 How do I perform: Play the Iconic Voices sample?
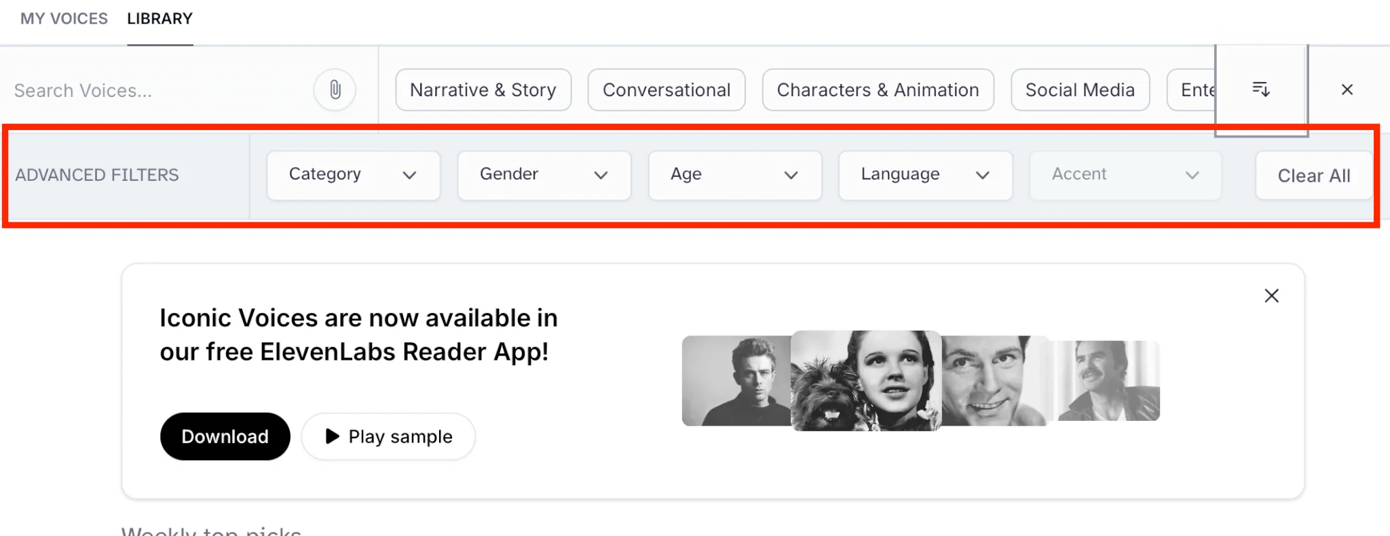click(388, 436)
